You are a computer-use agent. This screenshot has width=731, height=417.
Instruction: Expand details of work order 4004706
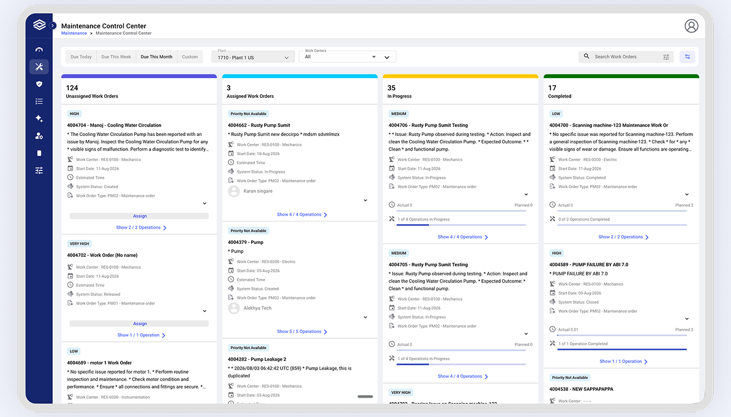[x=526, y=194]
